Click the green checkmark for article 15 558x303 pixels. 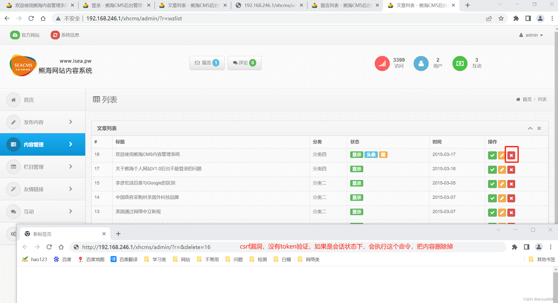492,184
